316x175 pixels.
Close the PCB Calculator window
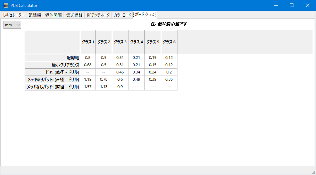tap(308, 5)
